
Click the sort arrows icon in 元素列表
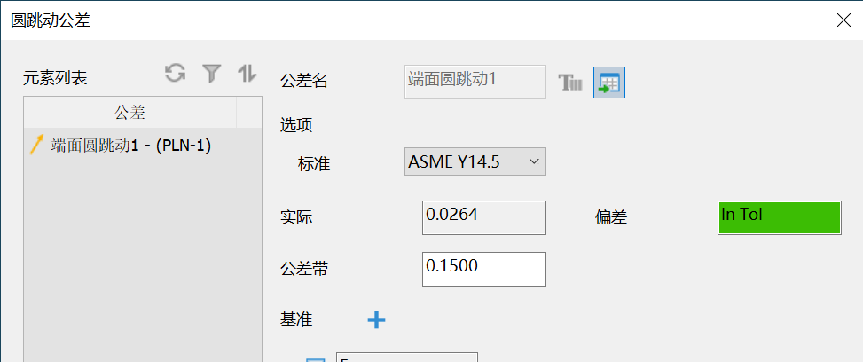coord(247,74)
